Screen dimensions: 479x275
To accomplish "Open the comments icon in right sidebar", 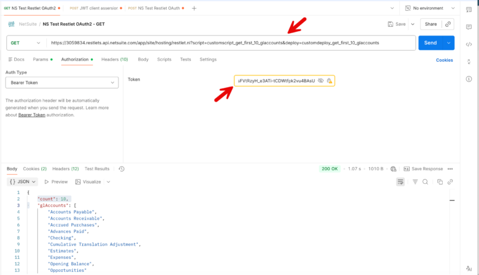I will (x=468, y=27).
